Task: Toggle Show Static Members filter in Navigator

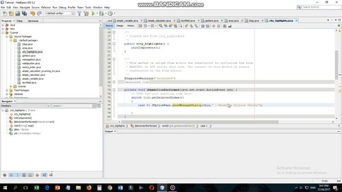Action: click(18, 175)
